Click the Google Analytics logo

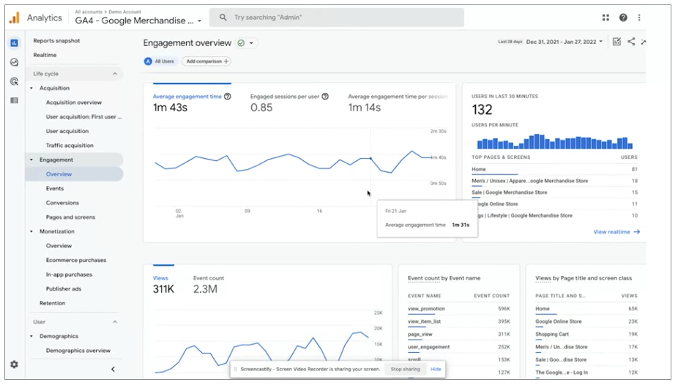point(15,18)
